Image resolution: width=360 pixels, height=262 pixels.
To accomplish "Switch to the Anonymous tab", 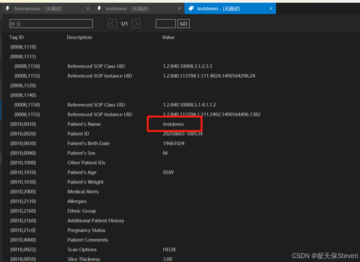I will pyautogui.click(x=42, y=8).
